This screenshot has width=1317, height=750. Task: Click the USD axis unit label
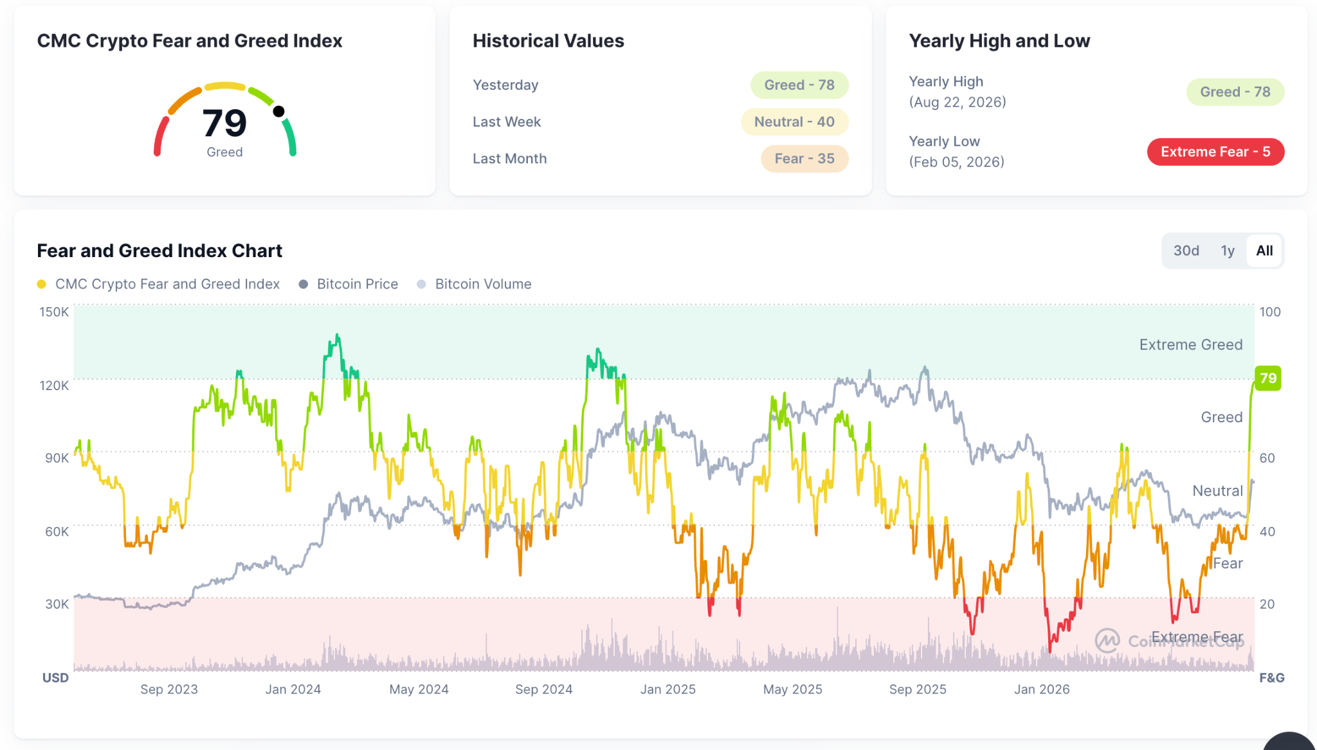pos(55,677)
